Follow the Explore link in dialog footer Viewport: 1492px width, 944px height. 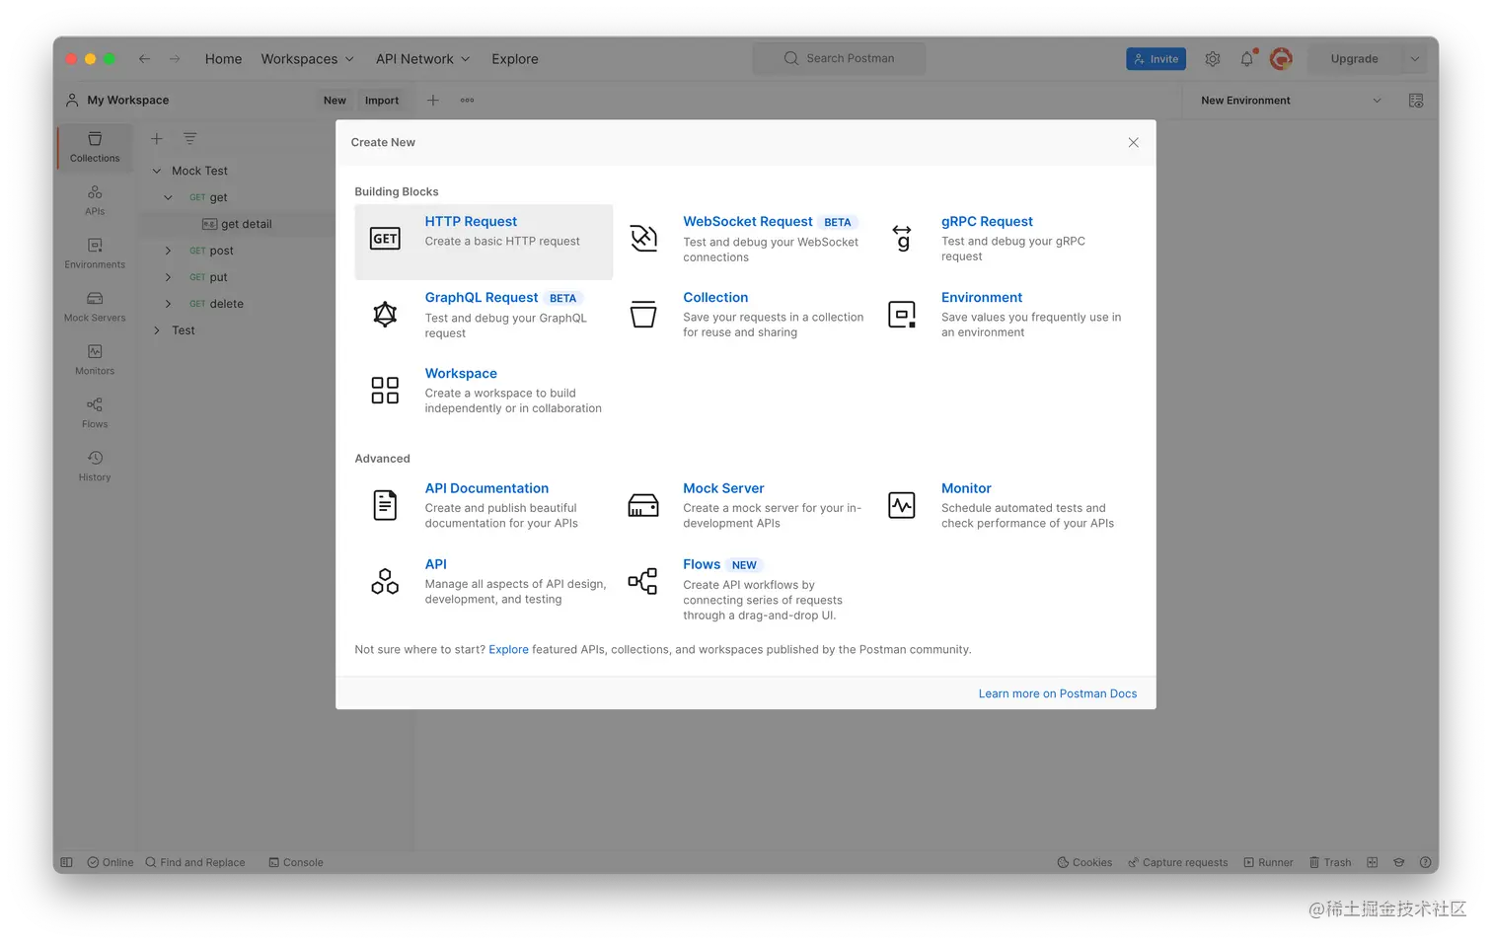click(508, 649)
